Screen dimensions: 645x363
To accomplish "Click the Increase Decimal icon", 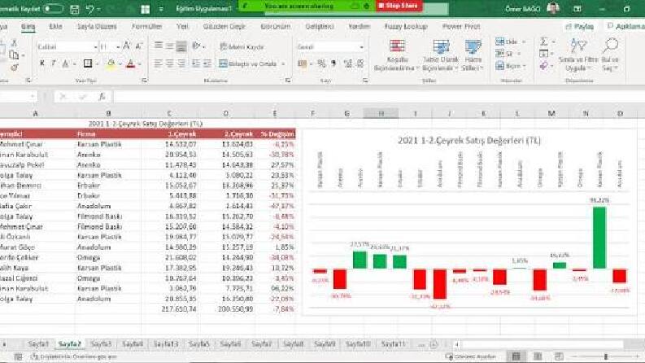I will (x=348, y=63).
